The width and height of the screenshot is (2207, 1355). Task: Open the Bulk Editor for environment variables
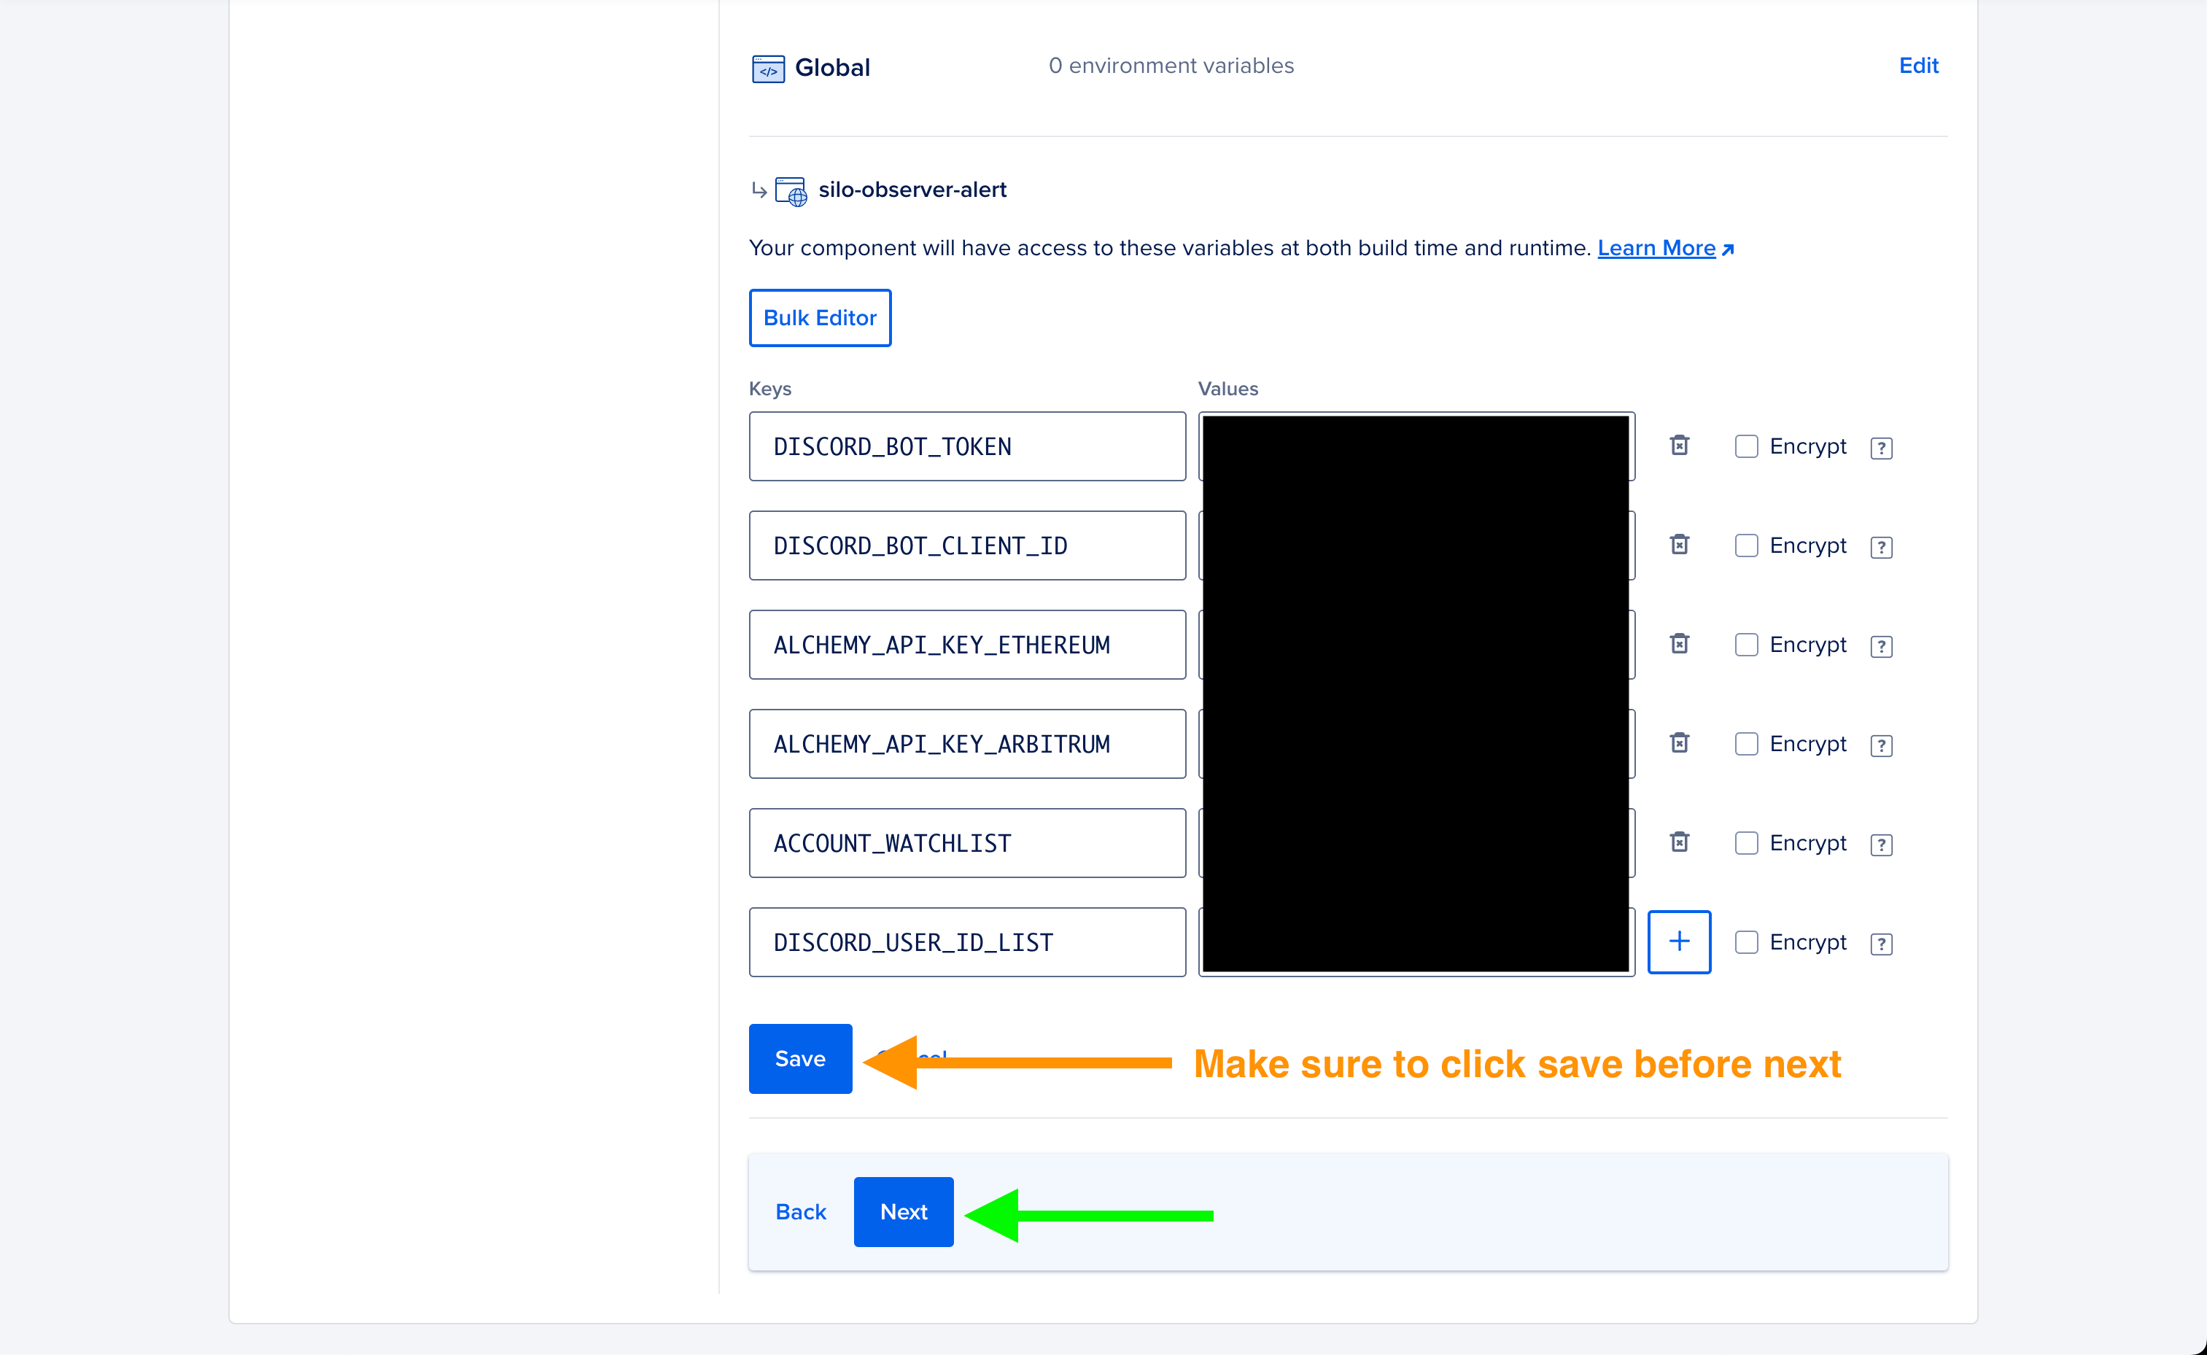[820, 317]
